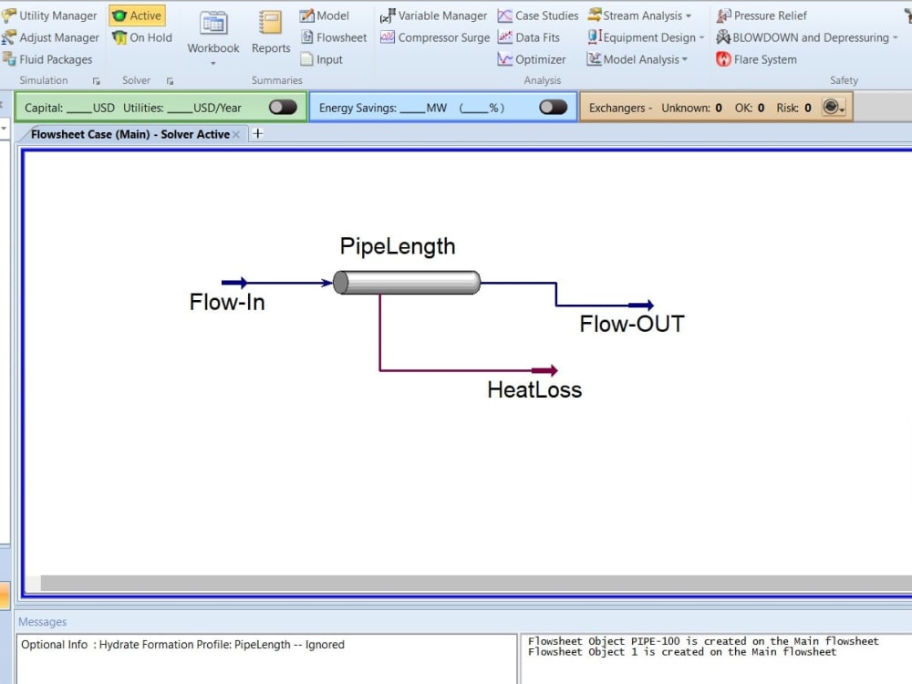The height and width of the screenshot is (684, 912).
Task: Expand the Model Analysis menu
Action: click(637, 59)
